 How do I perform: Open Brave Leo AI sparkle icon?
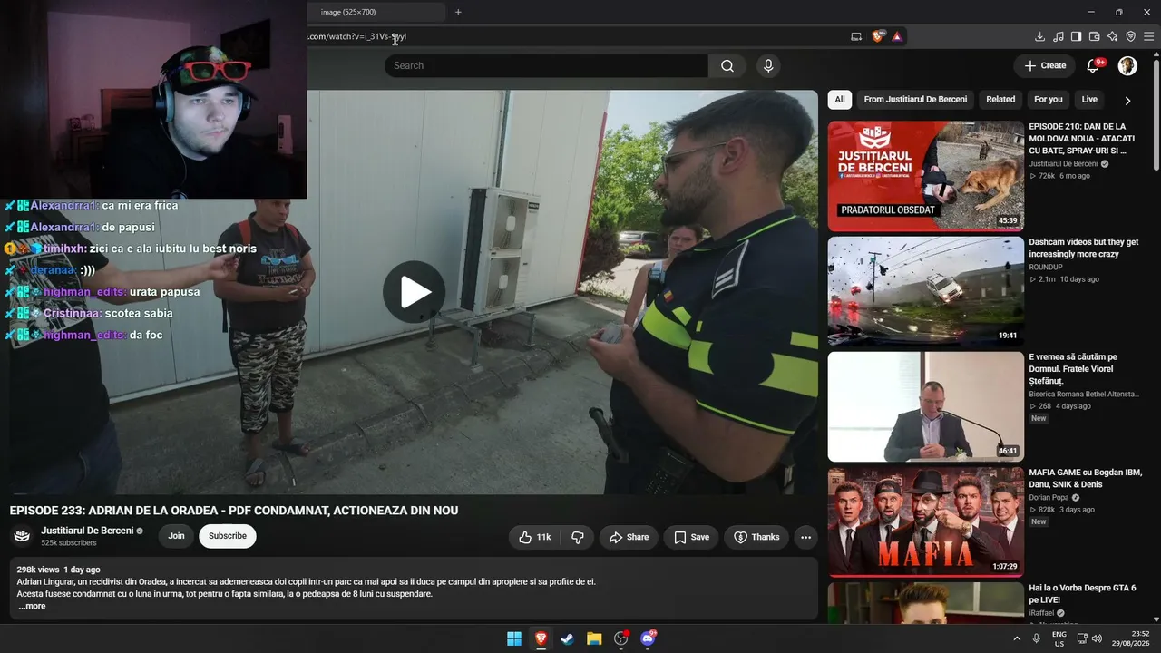click(x=1112, y=36)
